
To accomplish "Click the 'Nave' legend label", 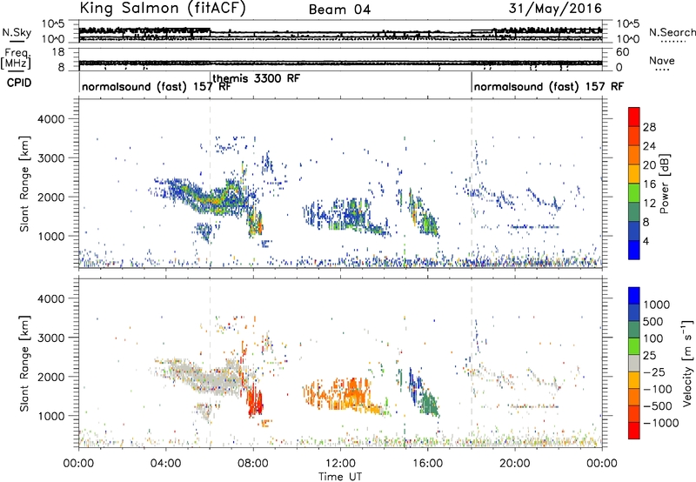I will coord(662,61).
